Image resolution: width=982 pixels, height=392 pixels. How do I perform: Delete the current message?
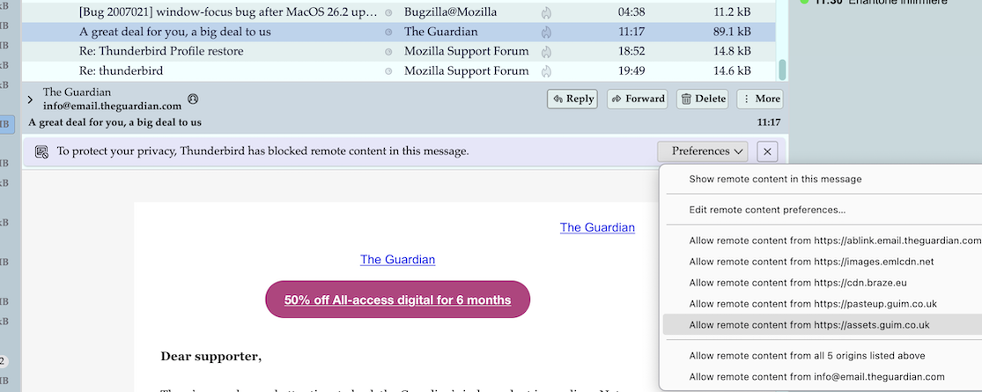point(702,99)
